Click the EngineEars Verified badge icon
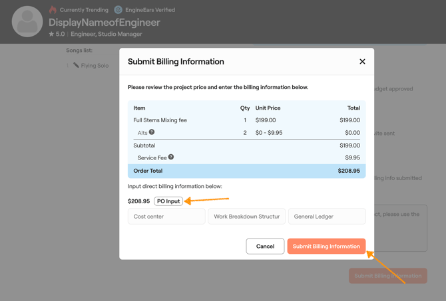Screen dimensions: 446x301 tap(118, 10)
